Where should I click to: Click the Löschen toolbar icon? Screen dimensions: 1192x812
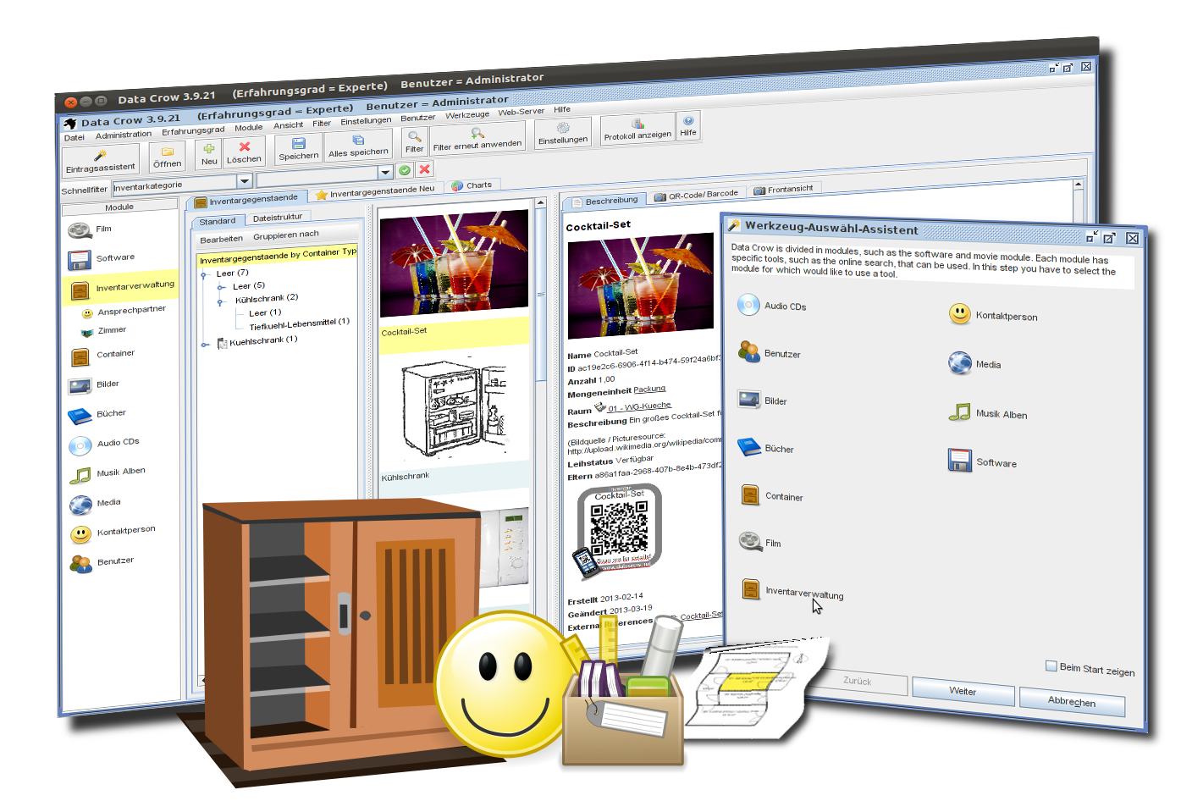(x=244, y=152)
